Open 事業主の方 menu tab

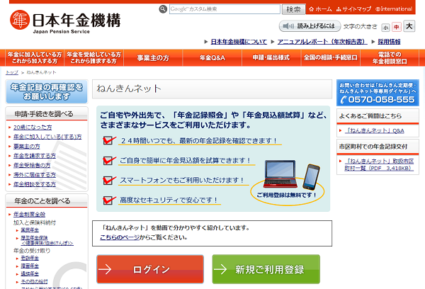153,58
